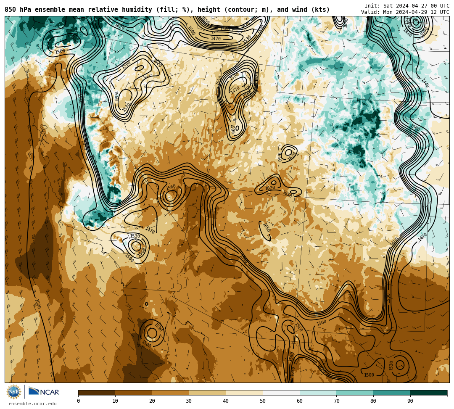
Task: Click the 60-70 light teal colorbar segment
Action: (318, 393)
